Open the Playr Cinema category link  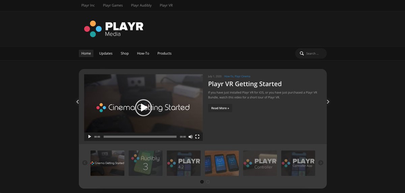[x=242, y=76]
